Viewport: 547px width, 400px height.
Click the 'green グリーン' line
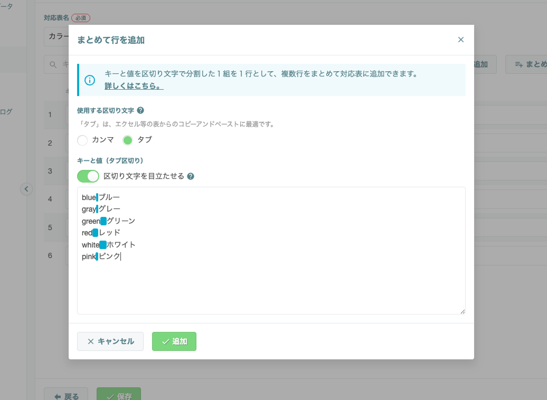(x=108, y=221)
